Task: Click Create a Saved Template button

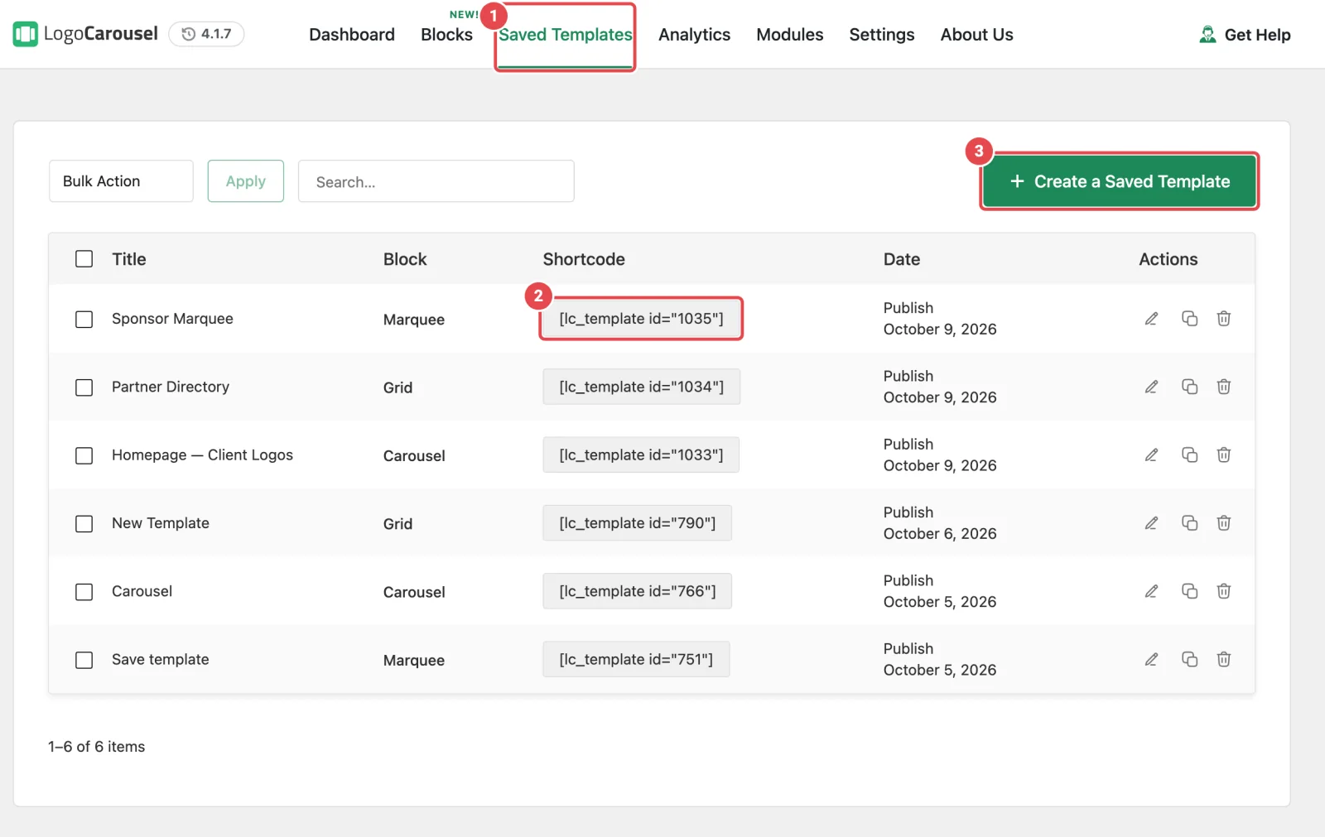Action: 1120,181
